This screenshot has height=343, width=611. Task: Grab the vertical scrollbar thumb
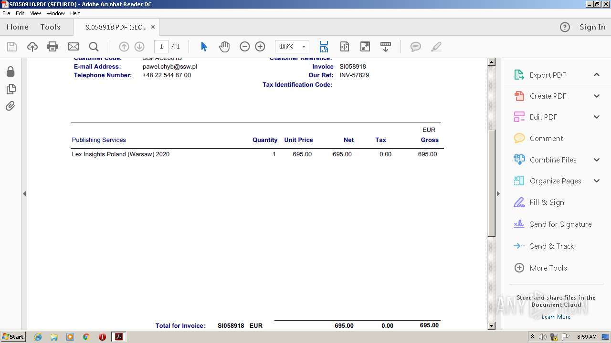click(492, 183)
